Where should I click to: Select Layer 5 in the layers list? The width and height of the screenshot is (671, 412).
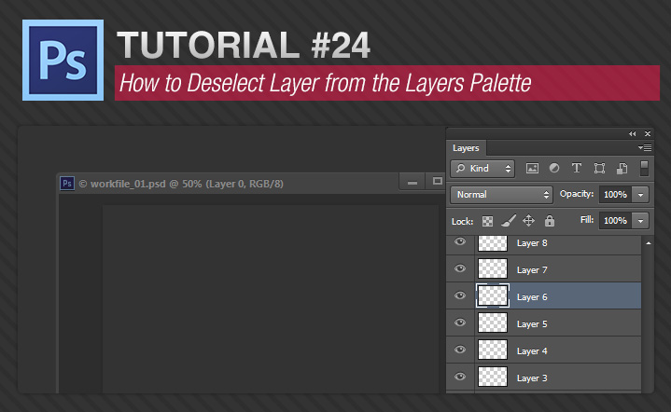pyautogui.click(x=560, y=323)
